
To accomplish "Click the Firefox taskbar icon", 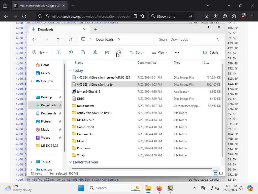I will 159,188.
